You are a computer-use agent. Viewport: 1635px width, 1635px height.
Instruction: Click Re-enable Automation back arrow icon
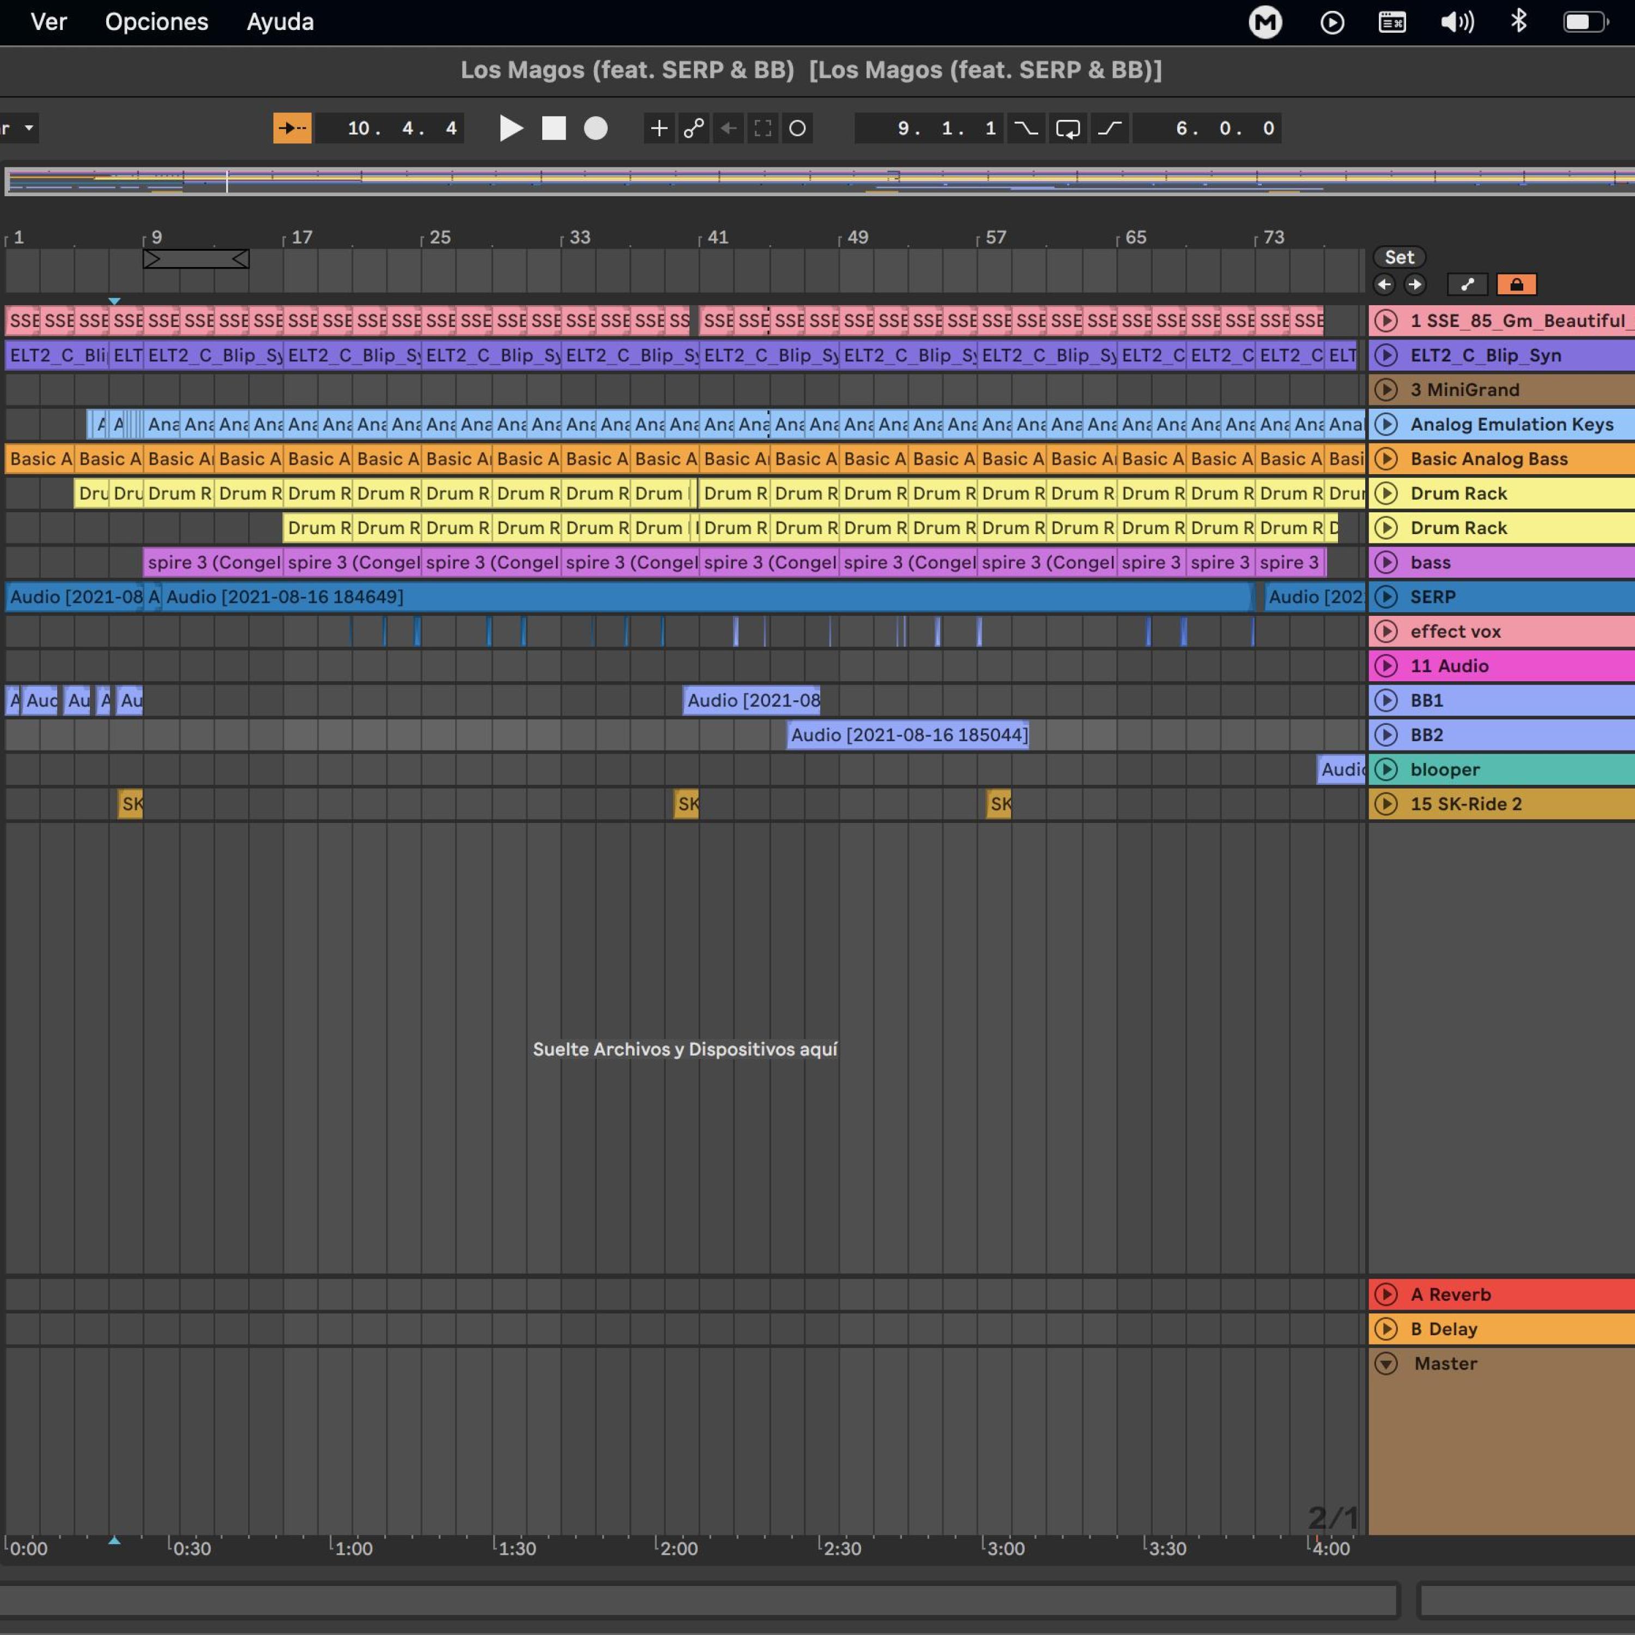coord(728,128)
